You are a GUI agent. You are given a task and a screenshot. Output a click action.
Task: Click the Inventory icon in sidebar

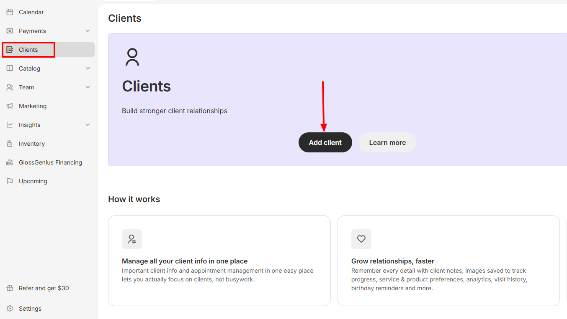[x=10, y=144]
